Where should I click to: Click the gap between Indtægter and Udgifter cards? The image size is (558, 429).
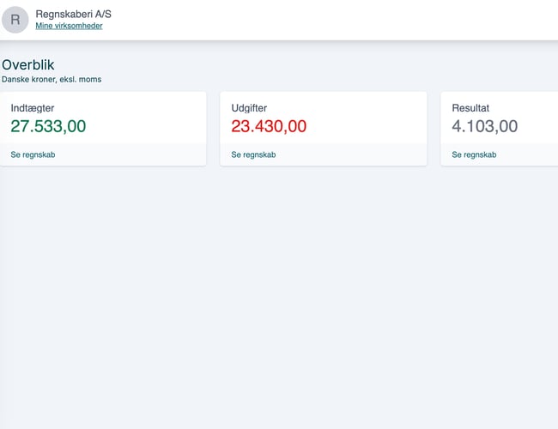tap(213, 129)
